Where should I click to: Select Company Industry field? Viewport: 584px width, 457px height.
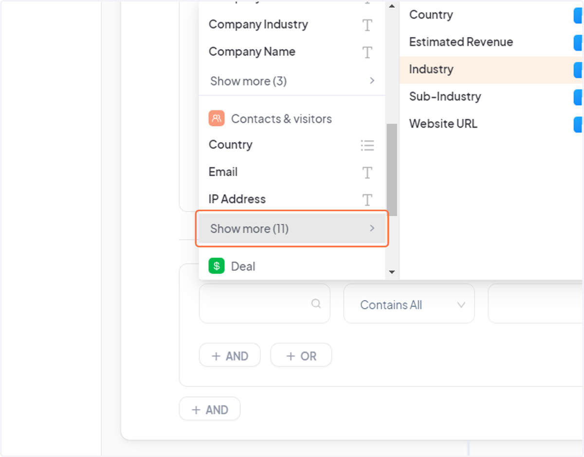click(x=292, y=24)
